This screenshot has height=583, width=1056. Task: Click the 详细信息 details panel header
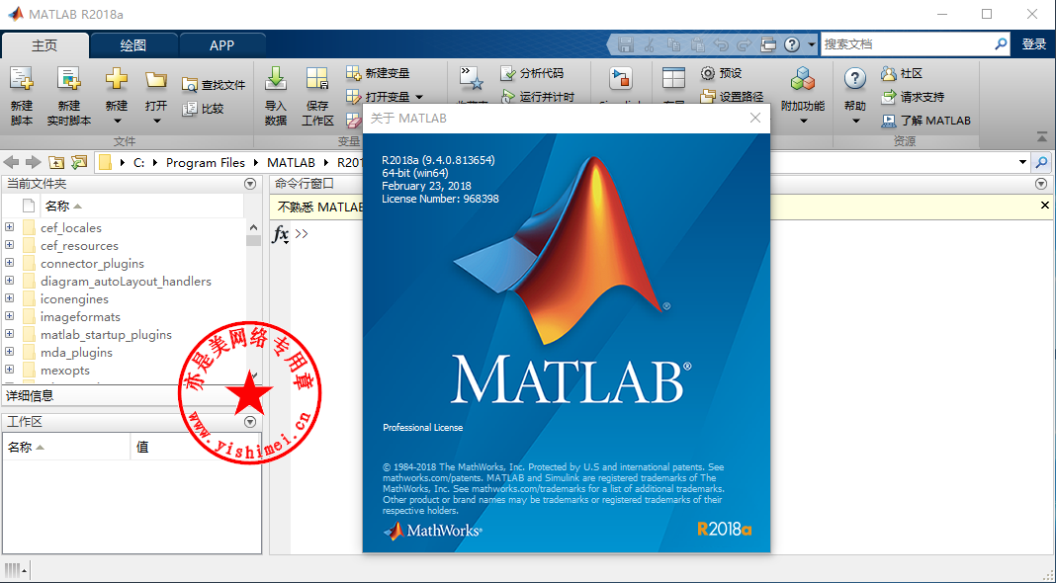tap(132, 396)
